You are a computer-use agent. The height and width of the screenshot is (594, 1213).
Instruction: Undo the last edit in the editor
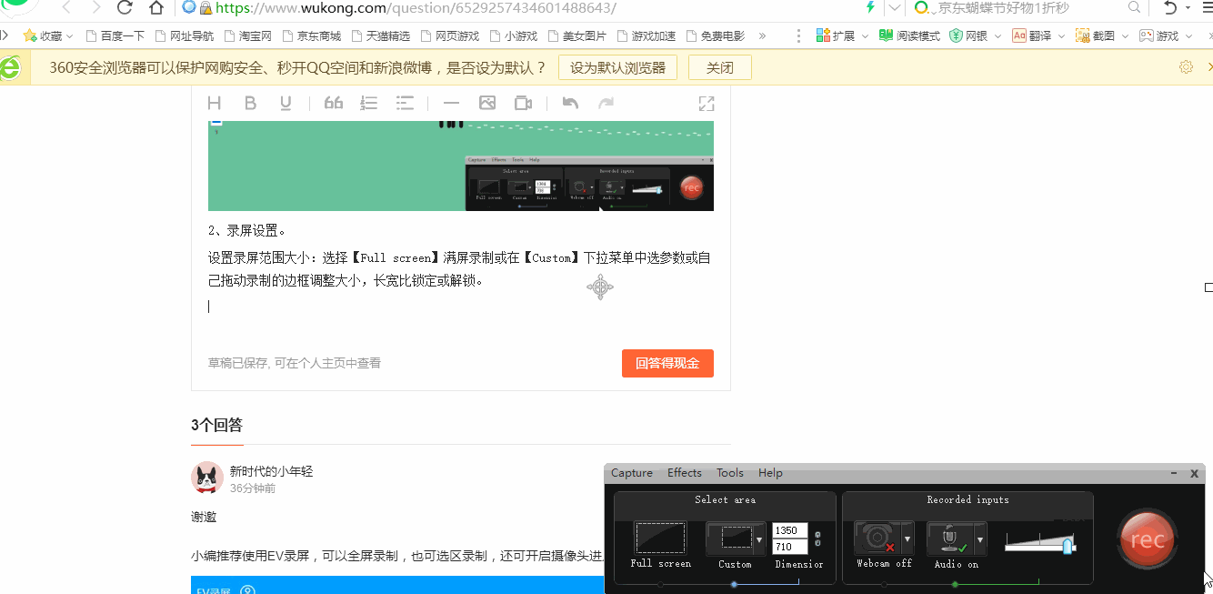570,103
